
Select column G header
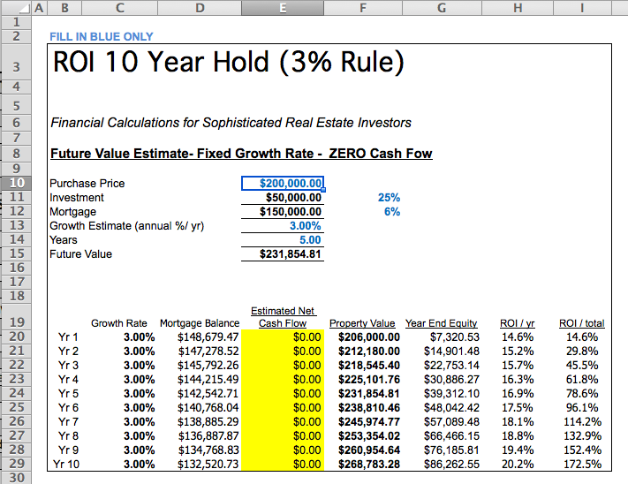point(442,8)
